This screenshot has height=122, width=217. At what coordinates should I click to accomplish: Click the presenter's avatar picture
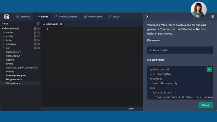(x=199, y=10)
